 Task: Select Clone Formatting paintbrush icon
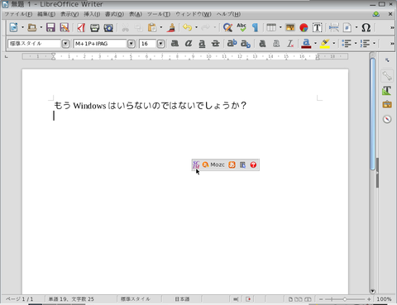coord(171,27)
